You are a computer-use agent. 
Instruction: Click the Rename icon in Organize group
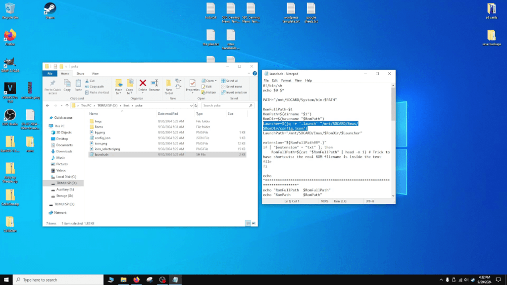[154, 83]
